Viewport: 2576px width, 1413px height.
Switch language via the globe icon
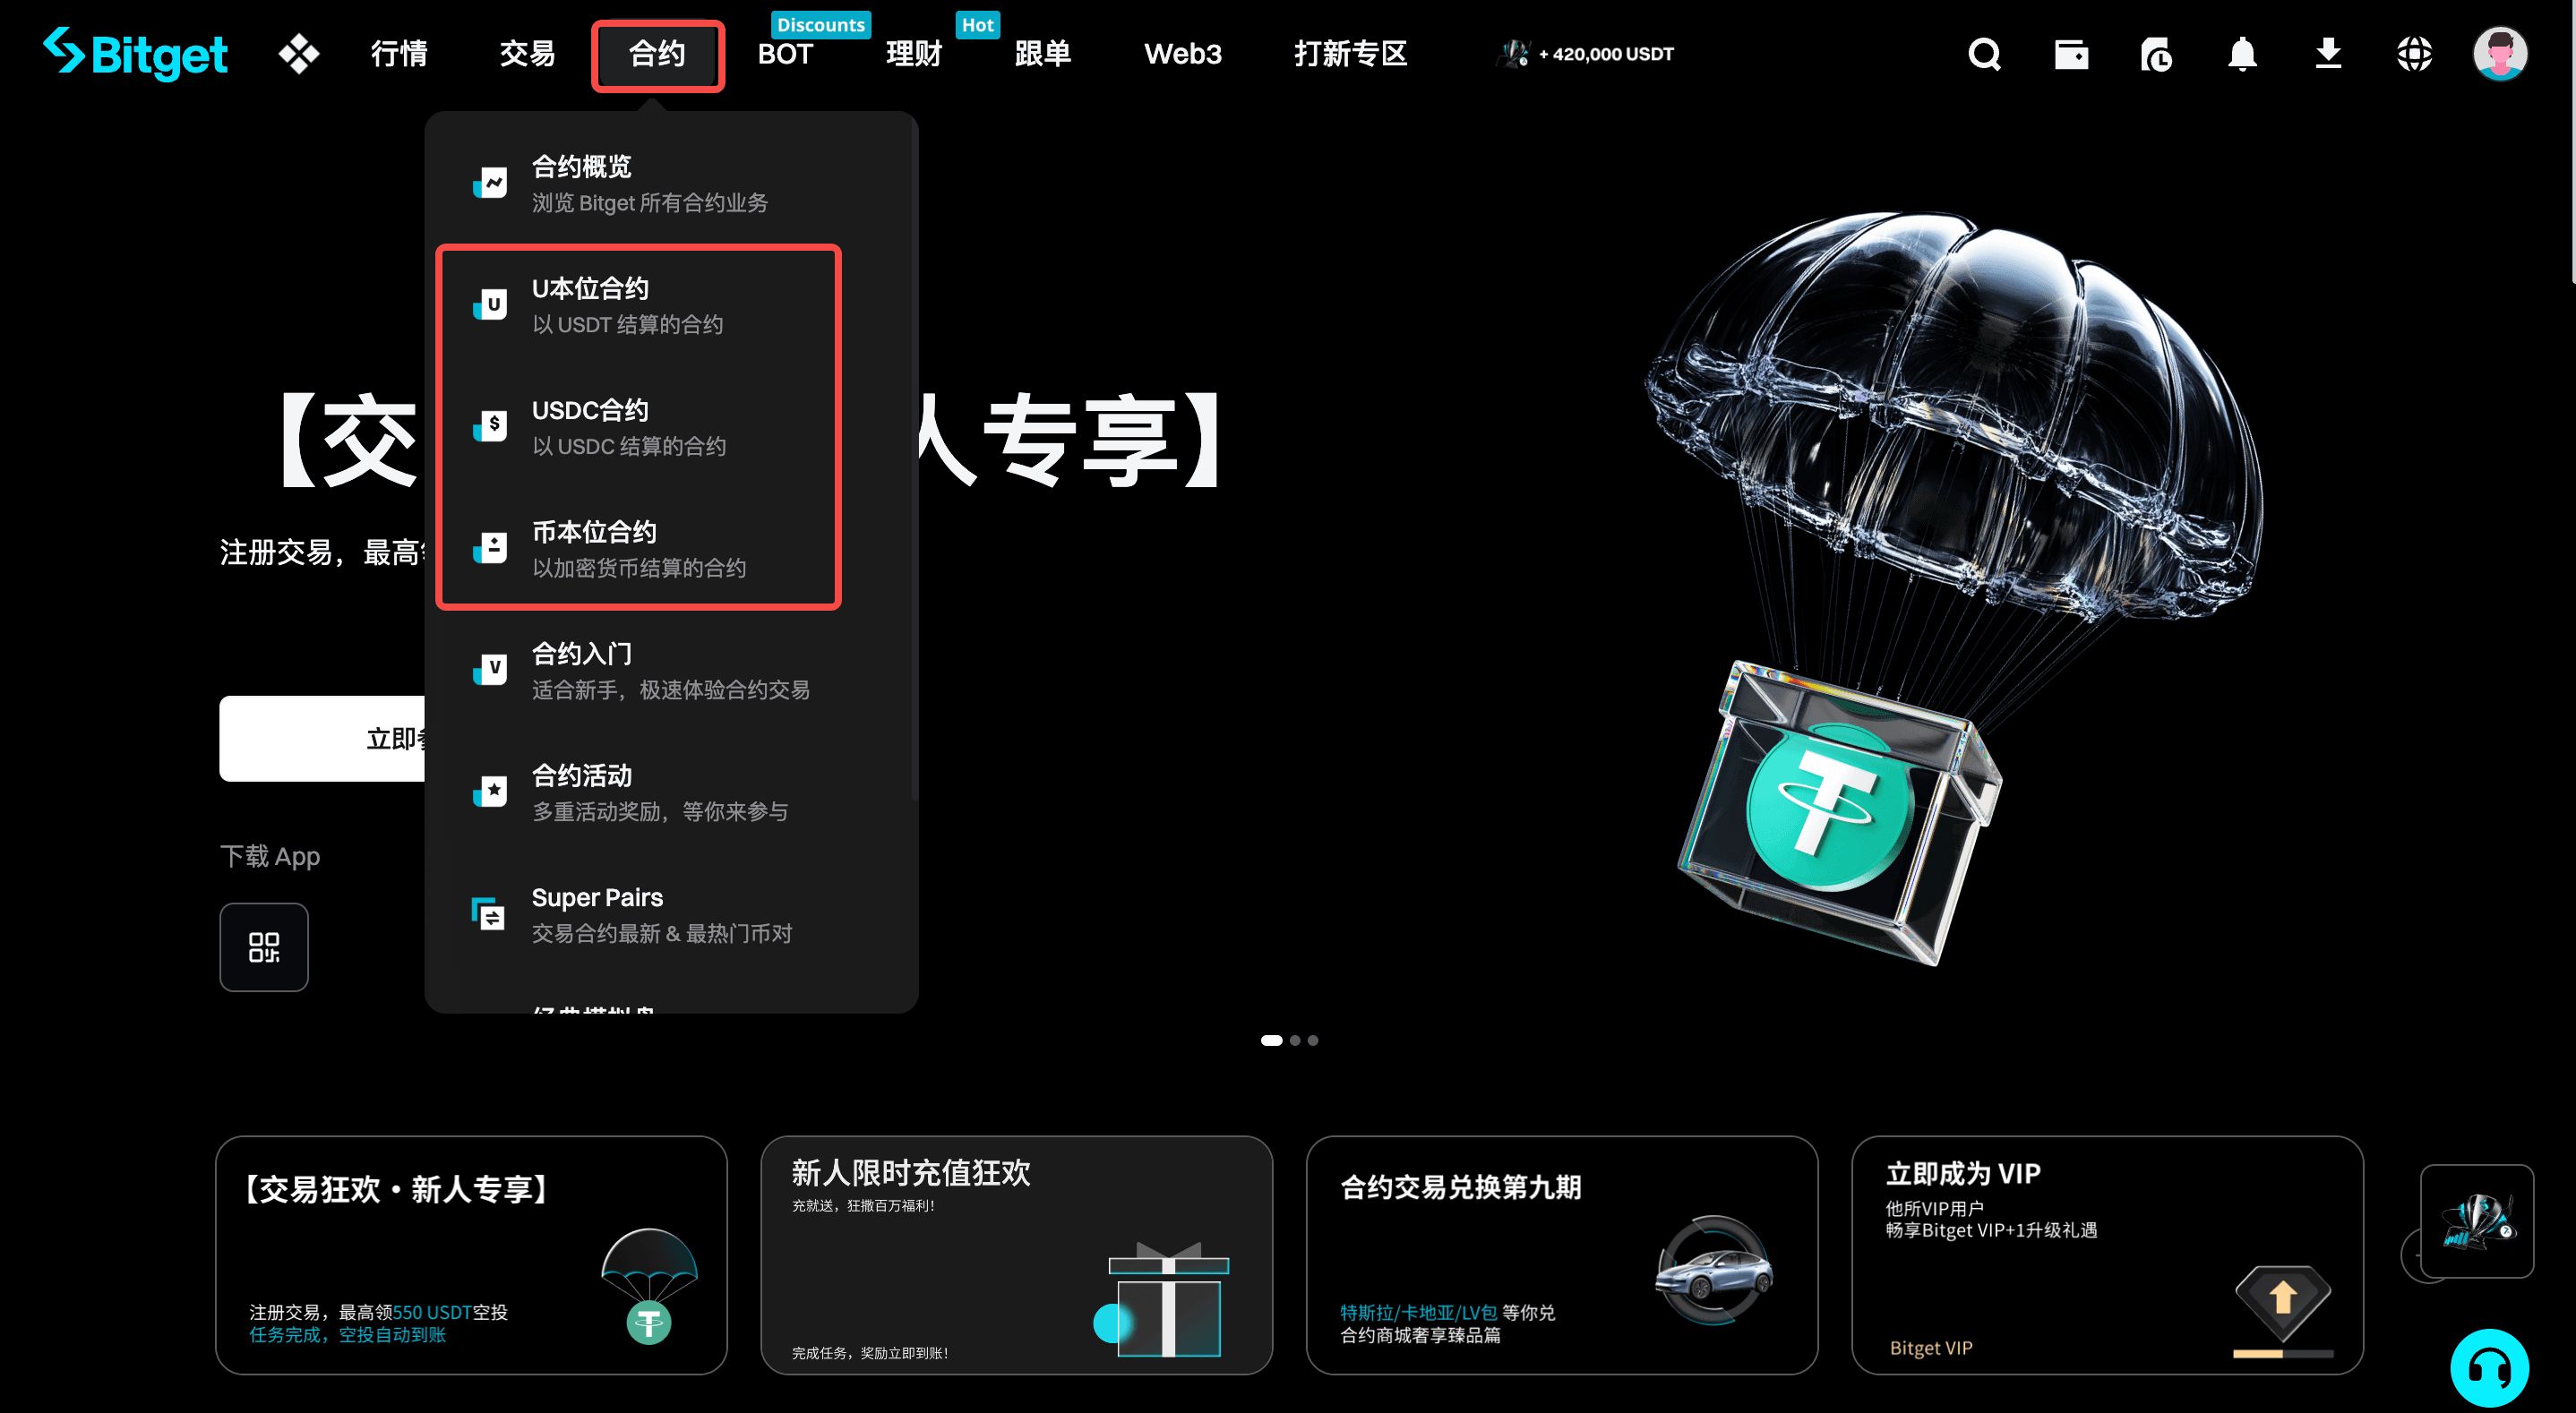(2414, 55)
